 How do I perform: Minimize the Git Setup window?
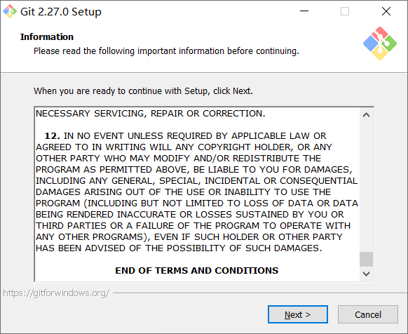(304, 11)
